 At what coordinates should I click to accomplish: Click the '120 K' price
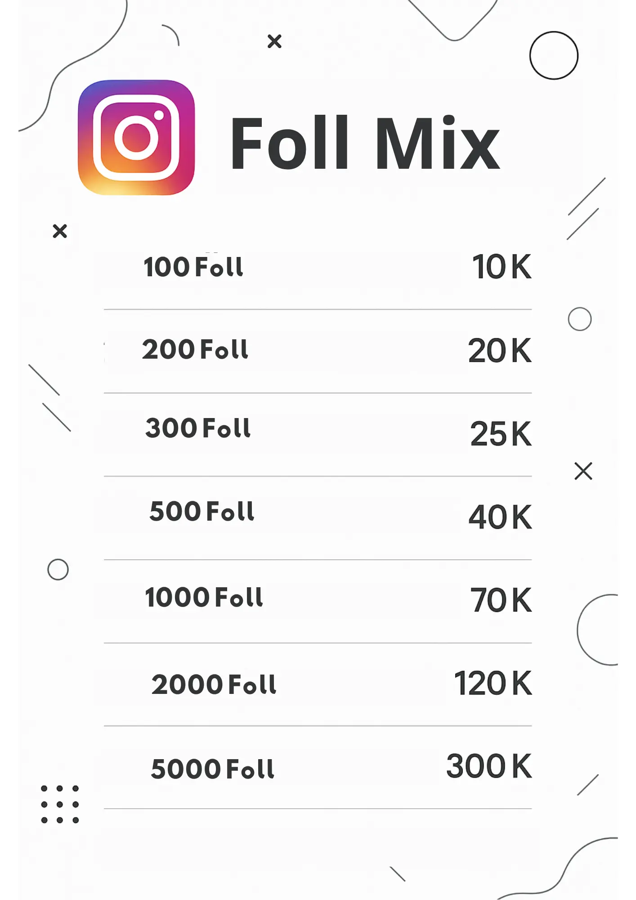(493, 683)
